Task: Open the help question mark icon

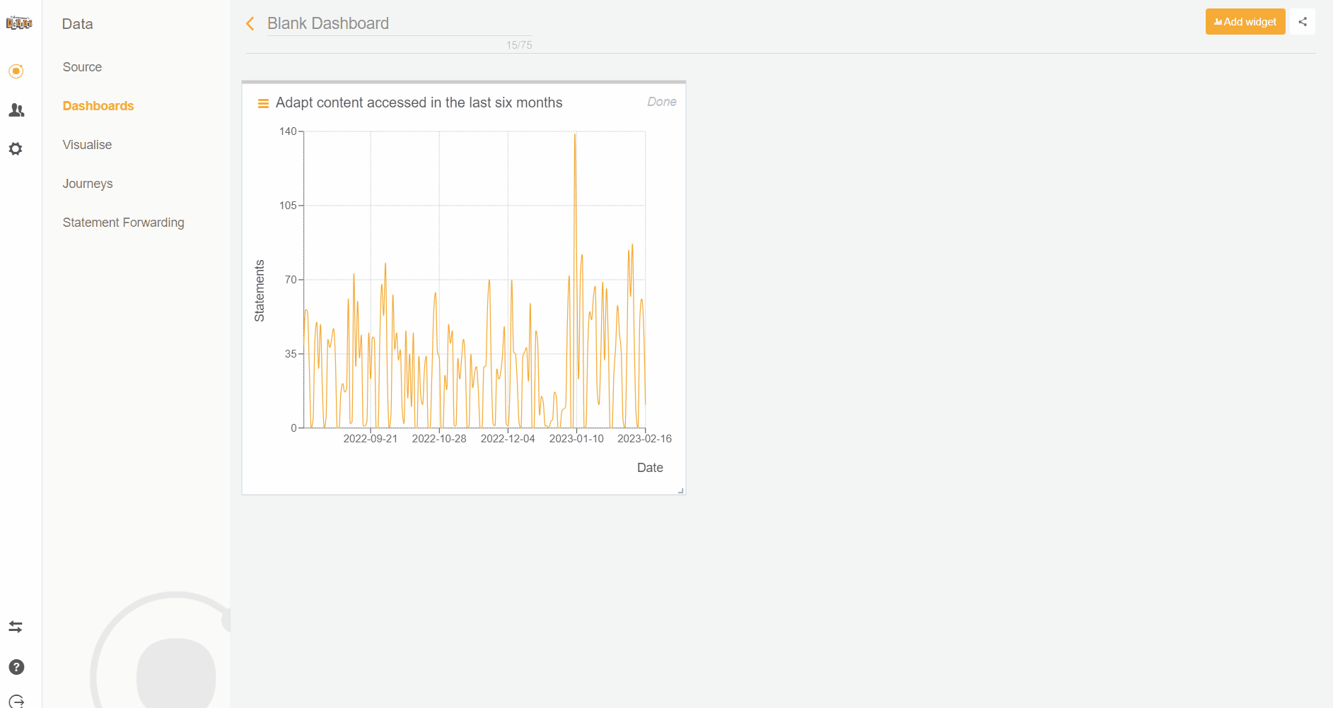Action: (16, 666)
